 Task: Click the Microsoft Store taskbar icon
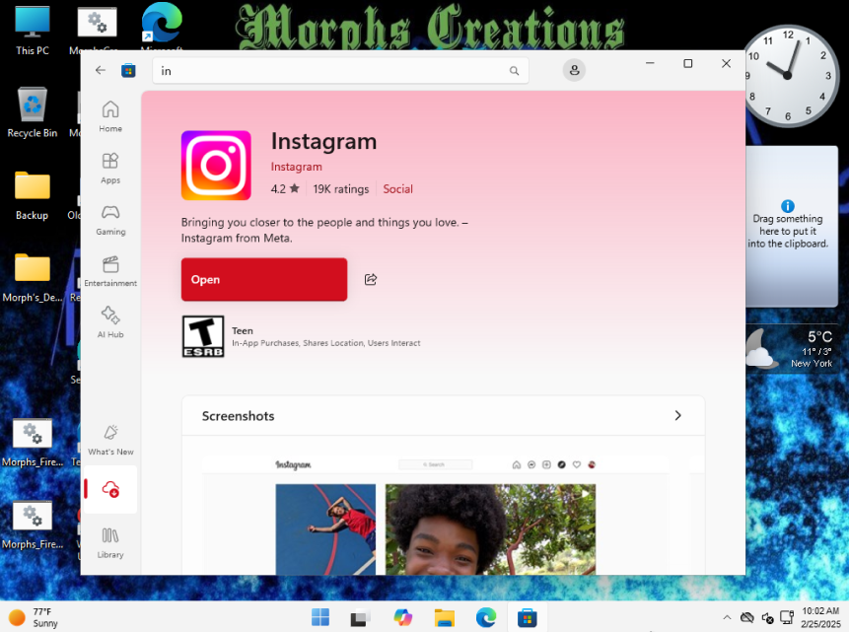(527, 617)
